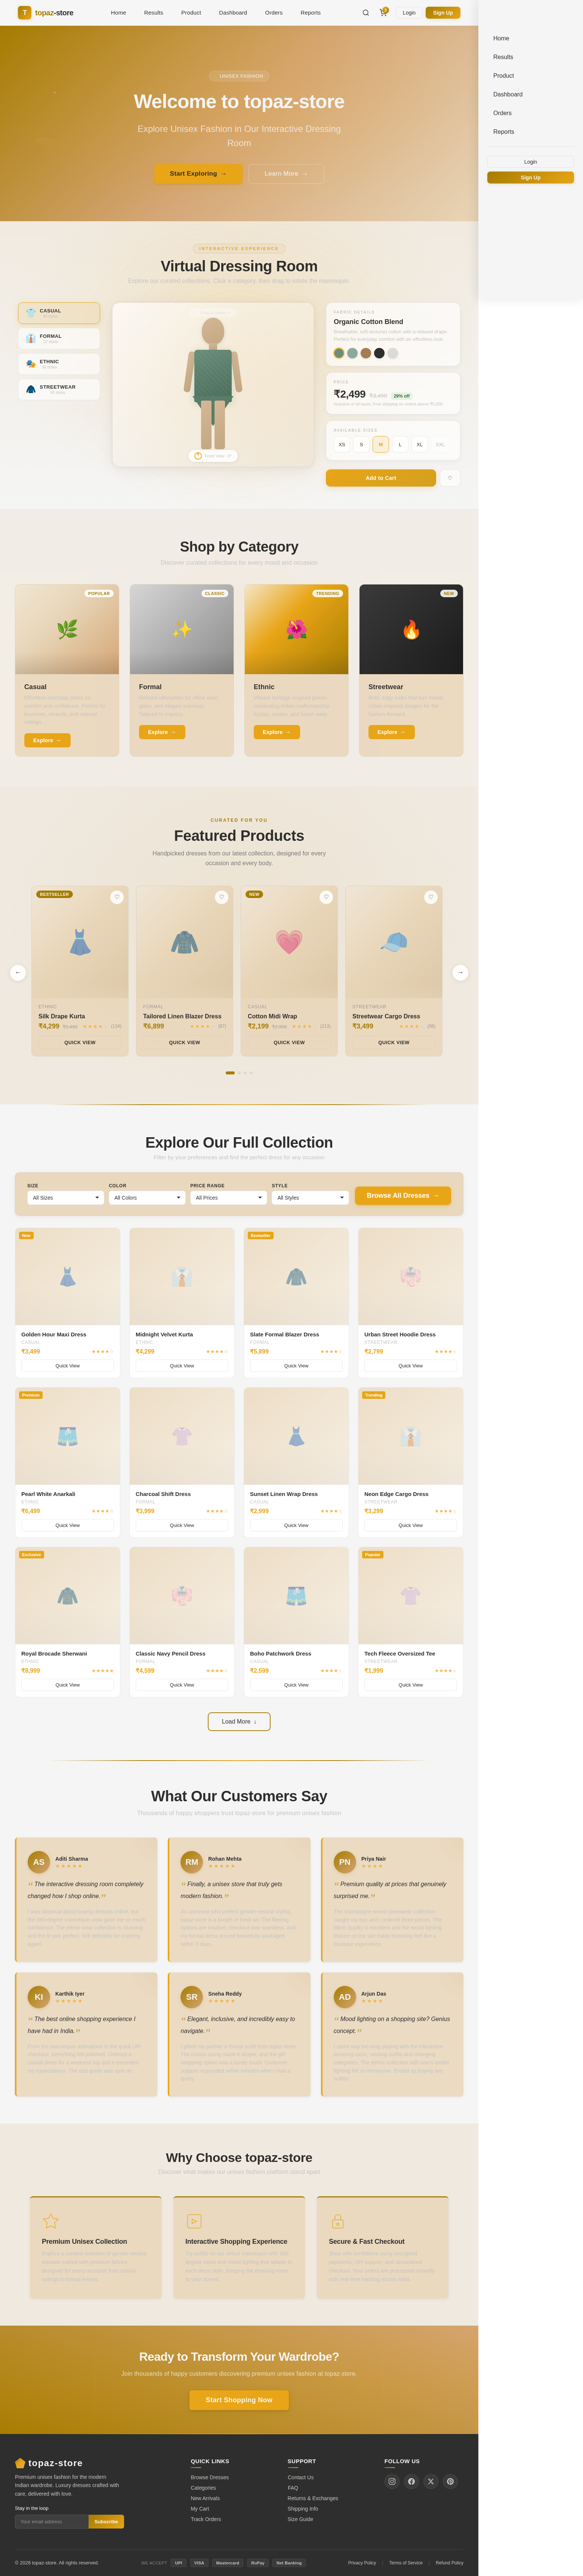
Task: Select Casual category in Virtual Dressing Room
Action: (x=59, y=313)
